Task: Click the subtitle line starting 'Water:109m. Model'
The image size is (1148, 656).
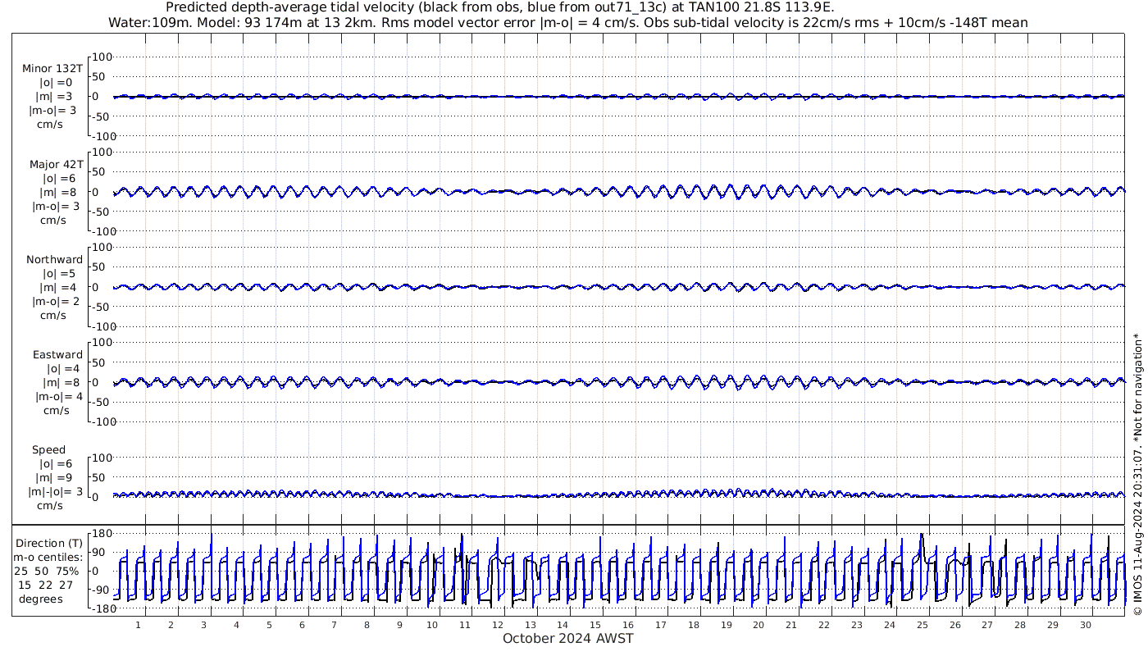Action: [568, 22]
